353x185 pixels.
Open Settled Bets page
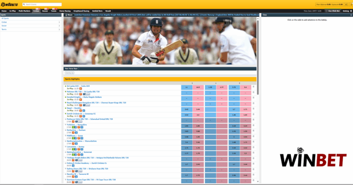[x=97, y=11]
